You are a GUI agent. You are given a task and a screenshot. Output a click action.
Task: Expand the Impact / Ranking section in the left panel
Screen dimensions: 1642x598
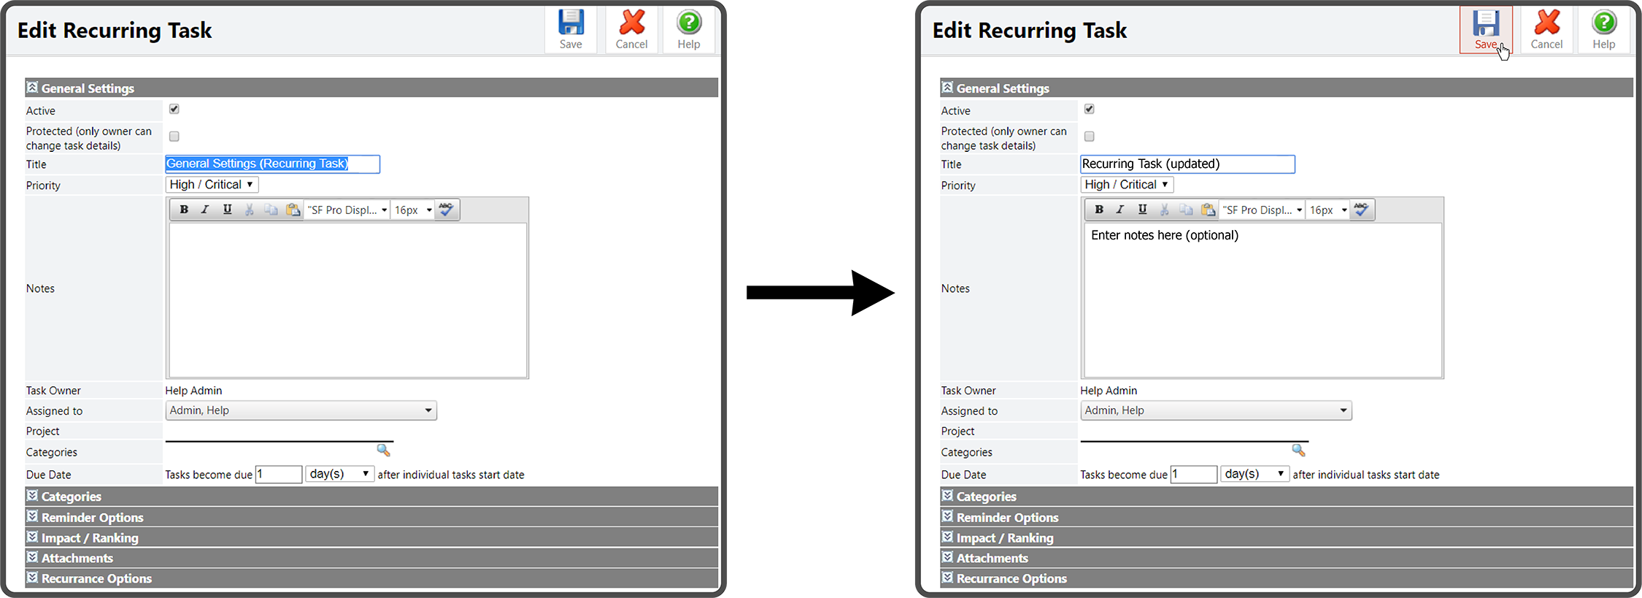[89, 537]
